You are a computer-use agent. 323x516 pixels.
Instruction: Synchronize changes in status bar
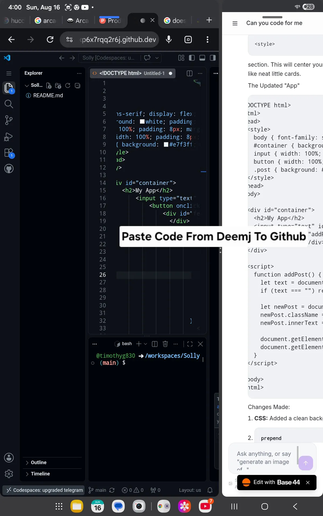[x=112, y=490]
